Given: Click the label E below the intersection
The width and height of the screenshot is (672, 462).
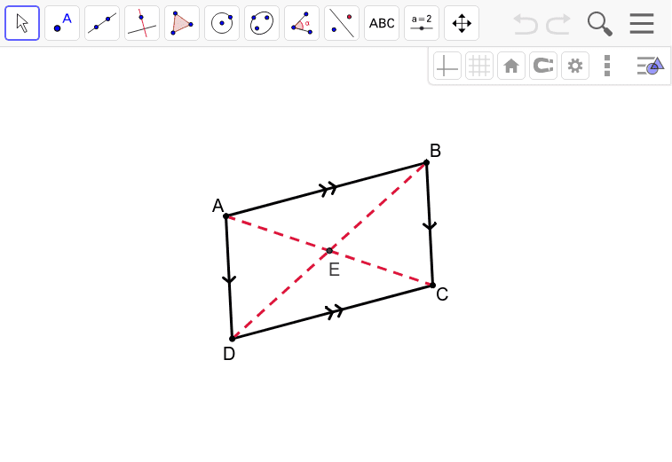Looking at the screenshot, I should coord(335,270).
